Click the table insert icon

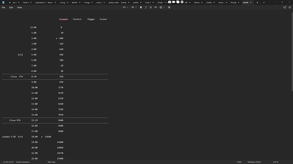161,8
